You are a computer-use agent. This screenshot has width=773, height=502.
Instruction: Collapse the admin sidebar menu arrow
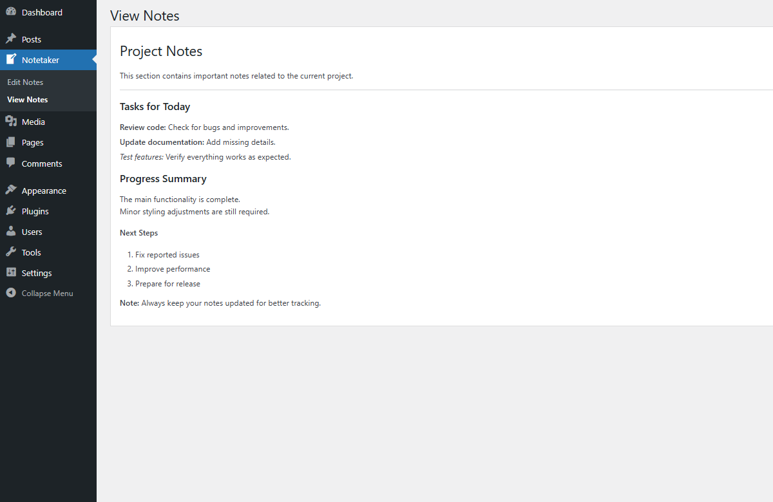coord(11,293)
